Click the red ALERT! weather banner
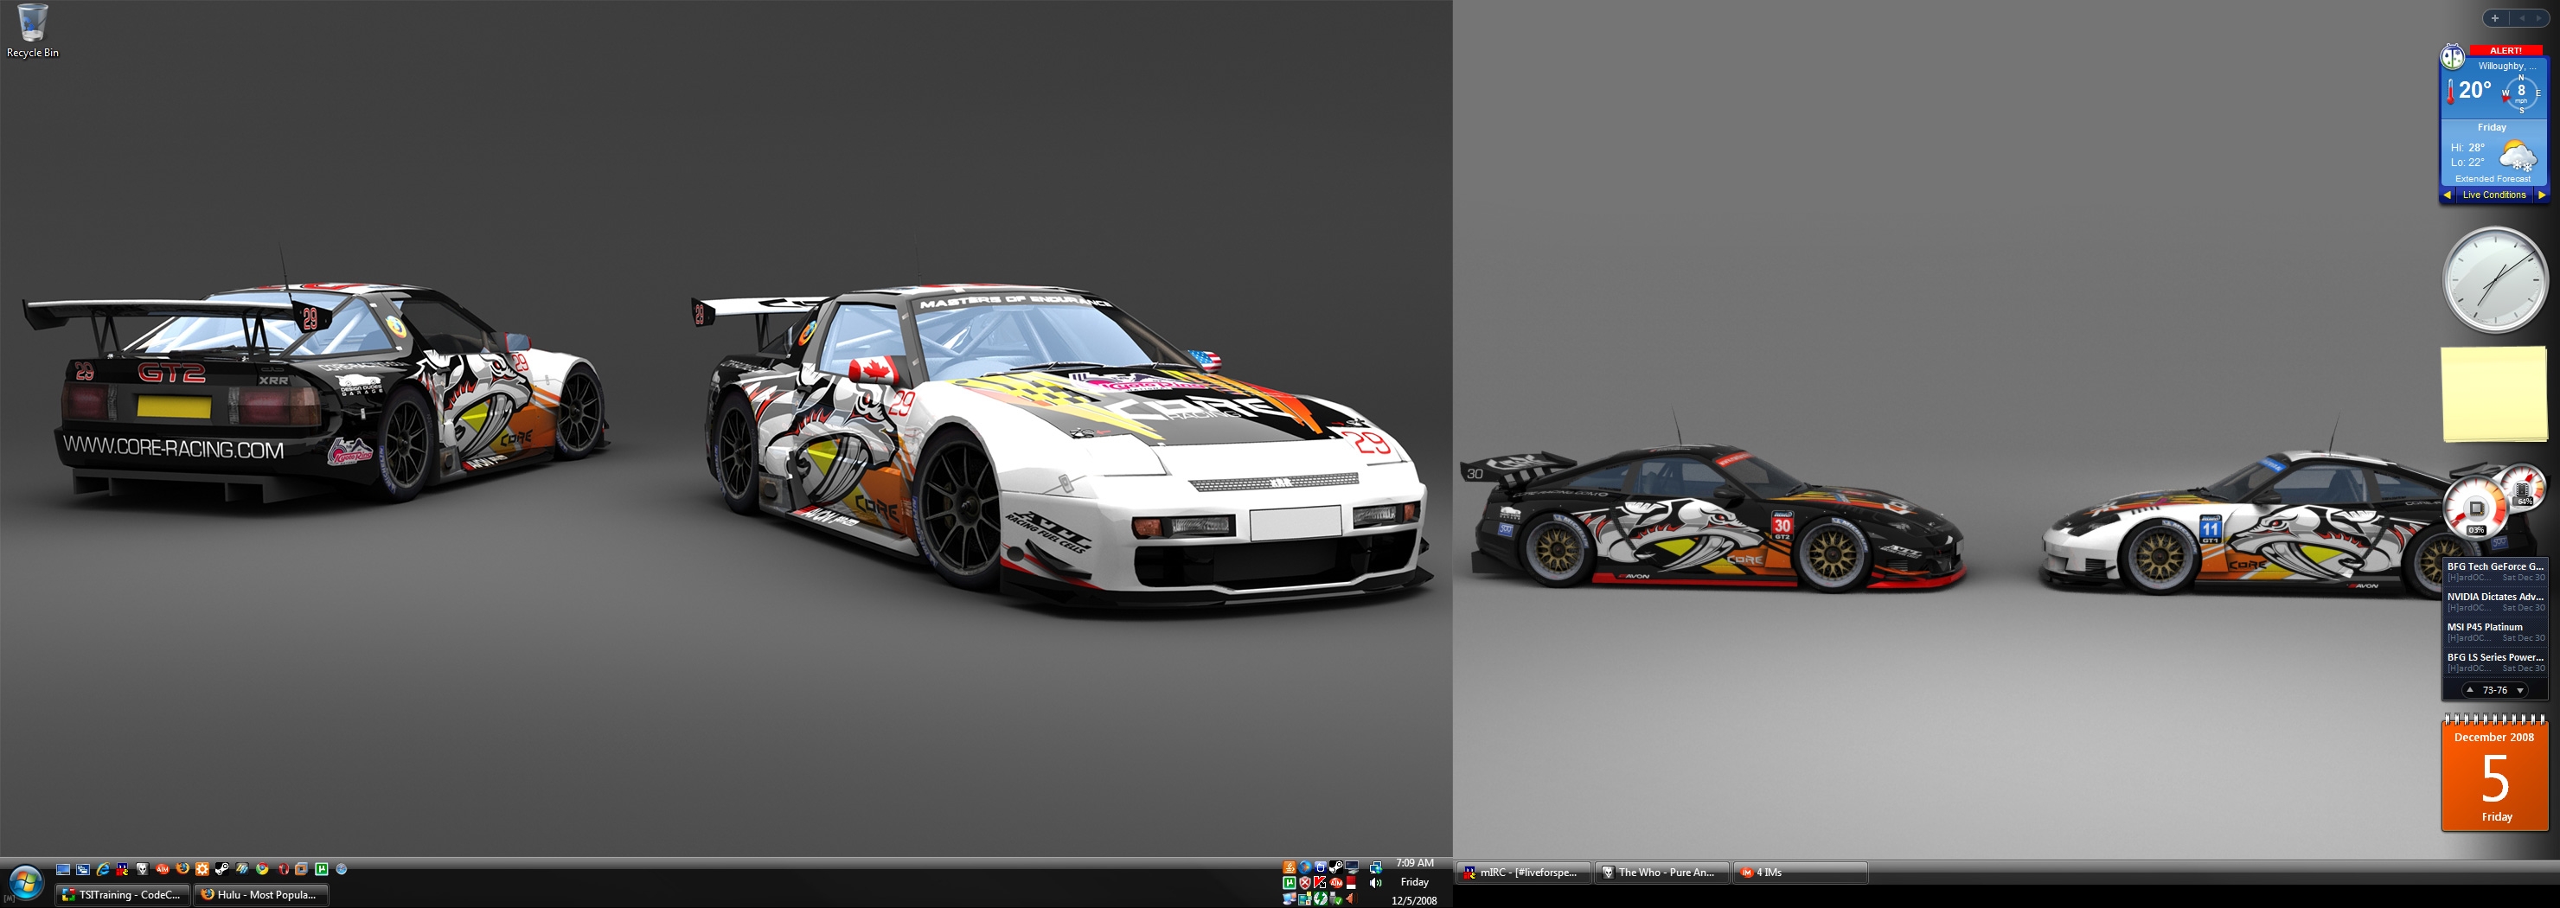 pos(2506,51)
